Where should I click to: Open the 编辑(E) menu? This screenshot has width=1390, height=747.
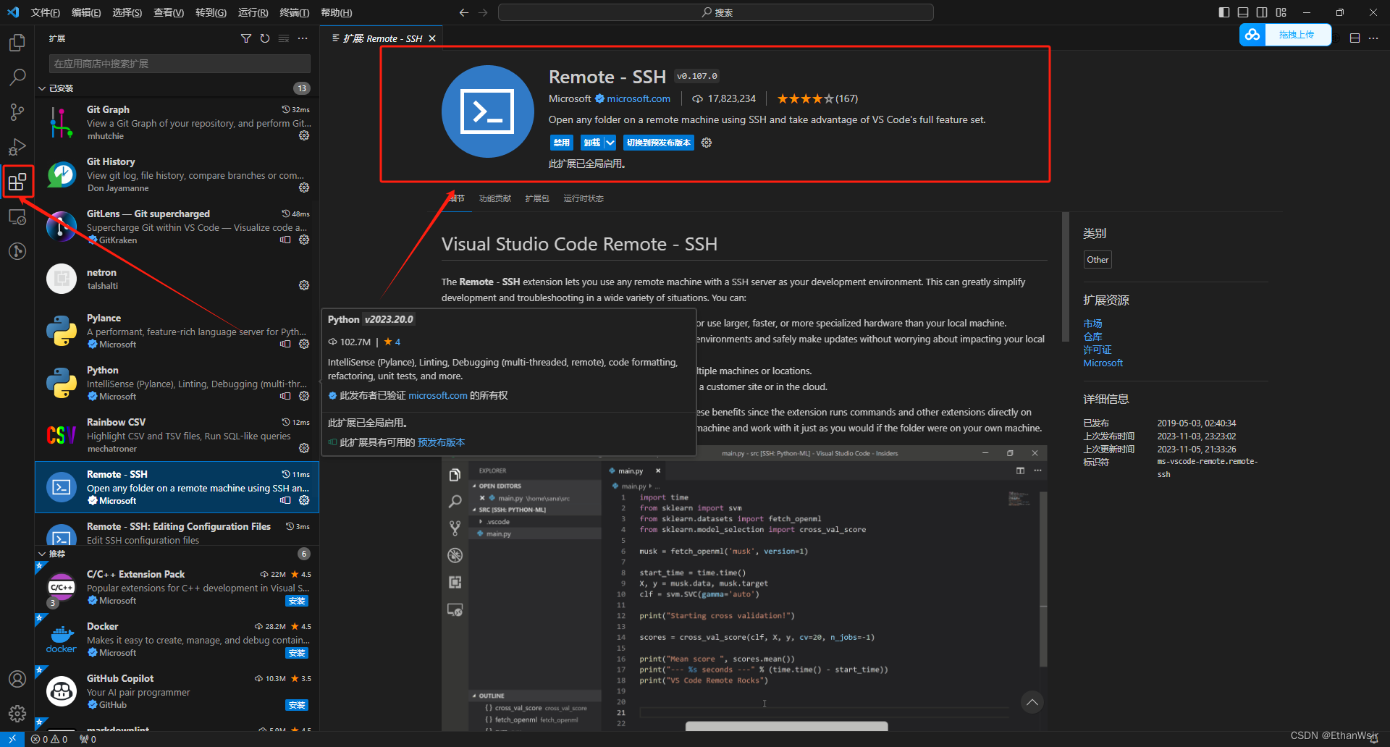tap(86, 12)
